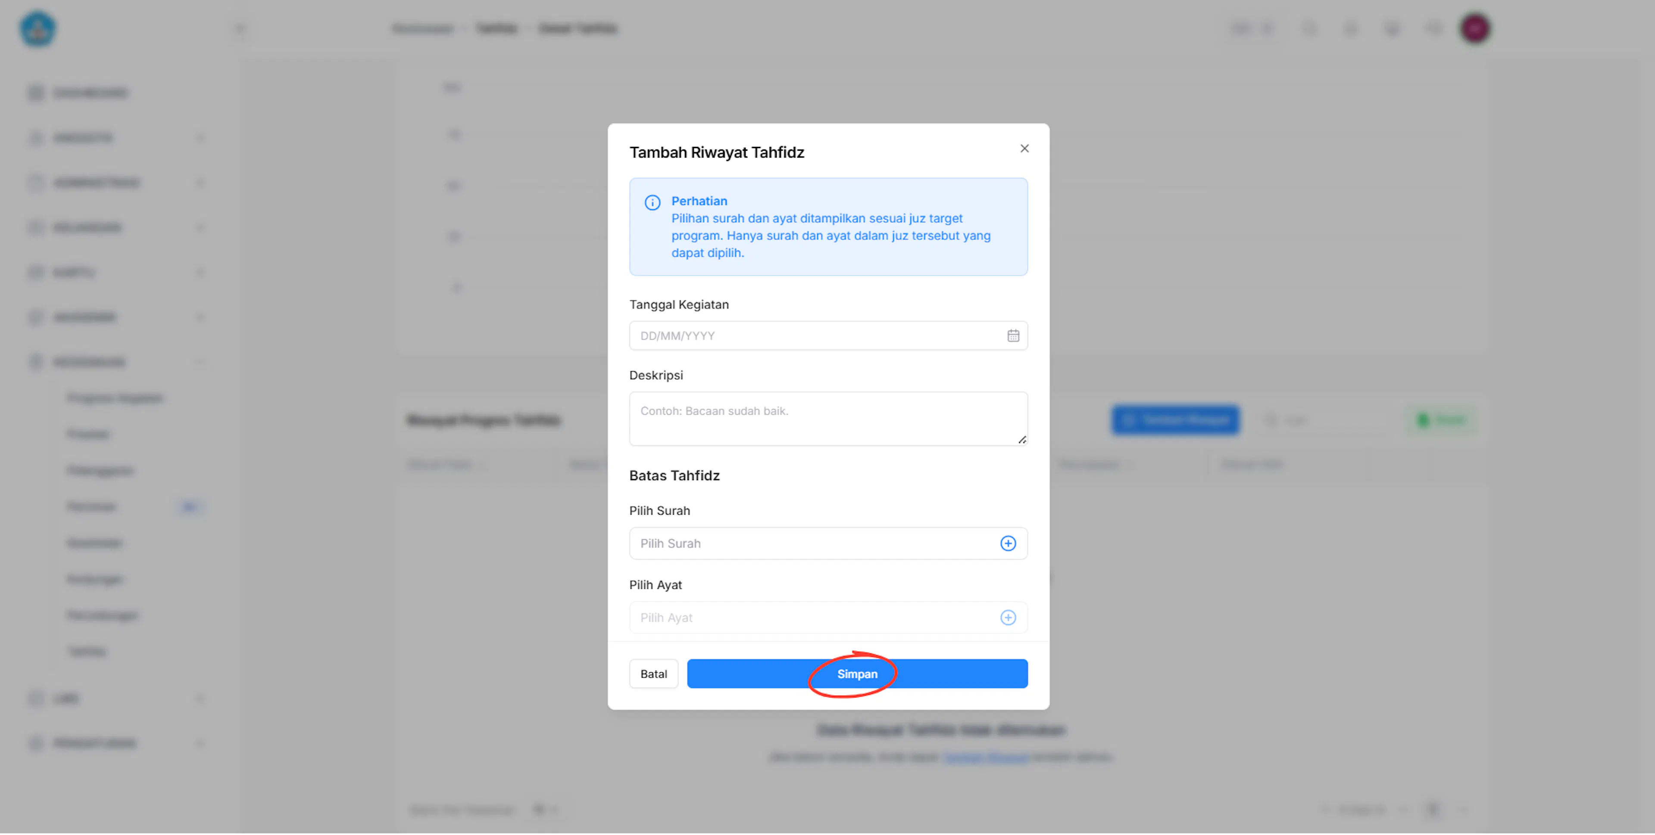Click the sidebar collapse arrow icon
The width and height of the screenshot is (1655, 835).
coord(240,28)
